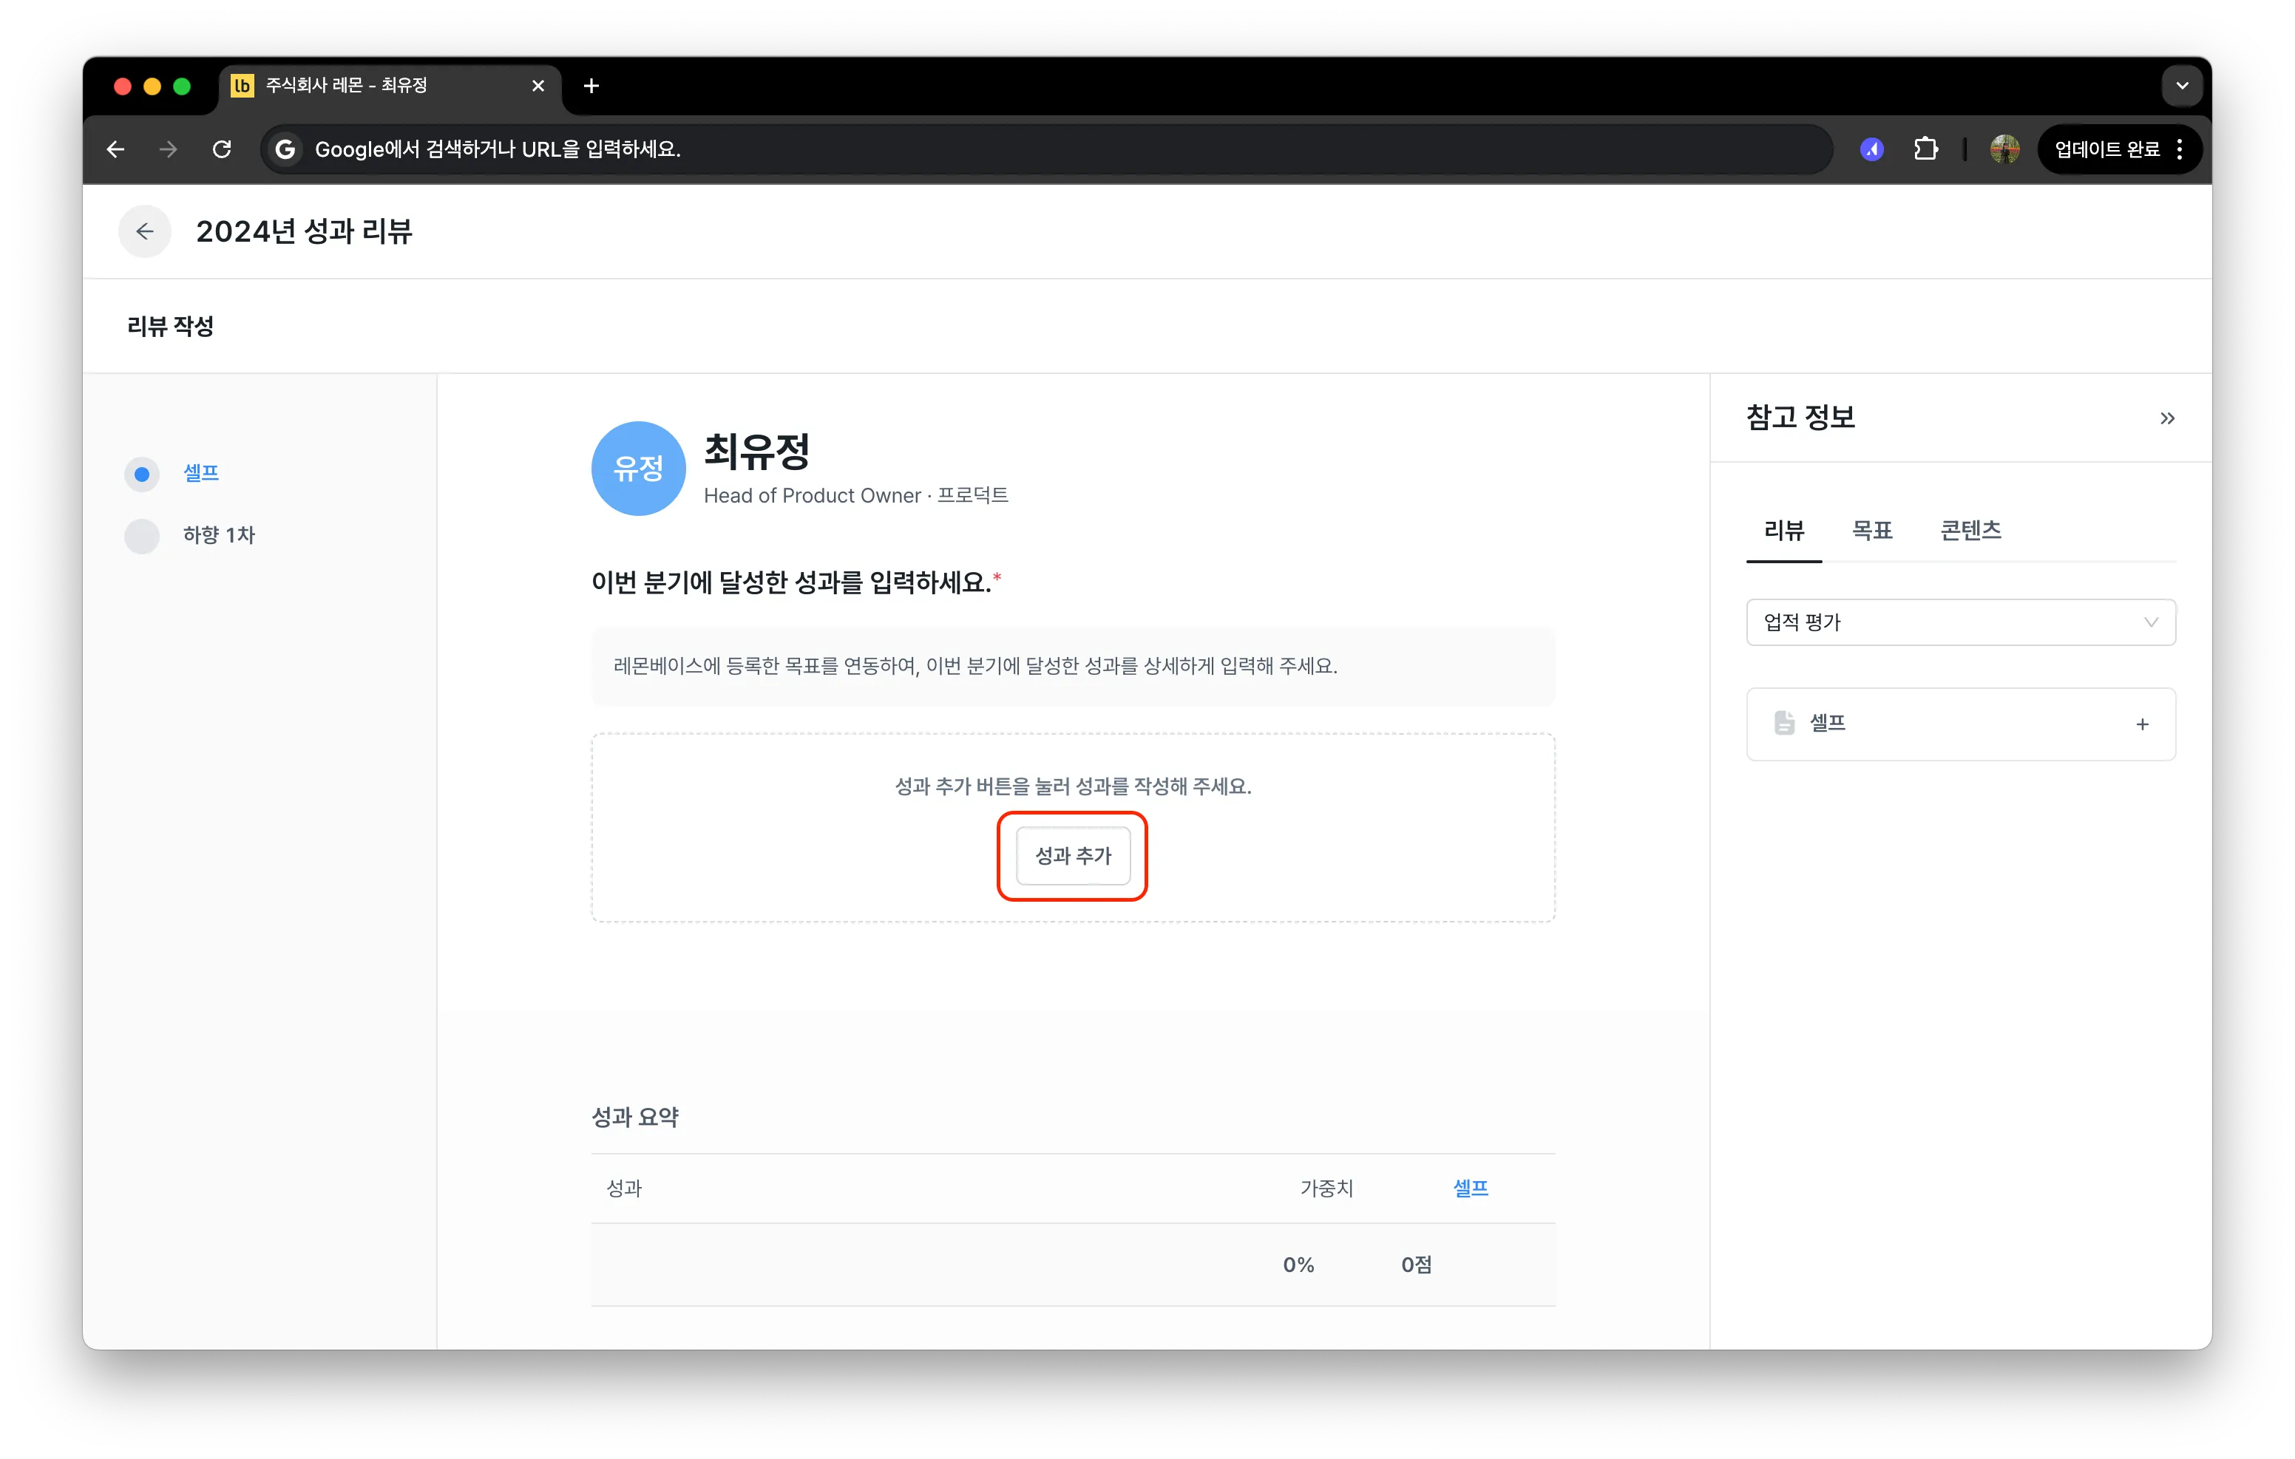Expand the 셀프 card with plus
2295x1459 pixels.
pos(2141,724)
